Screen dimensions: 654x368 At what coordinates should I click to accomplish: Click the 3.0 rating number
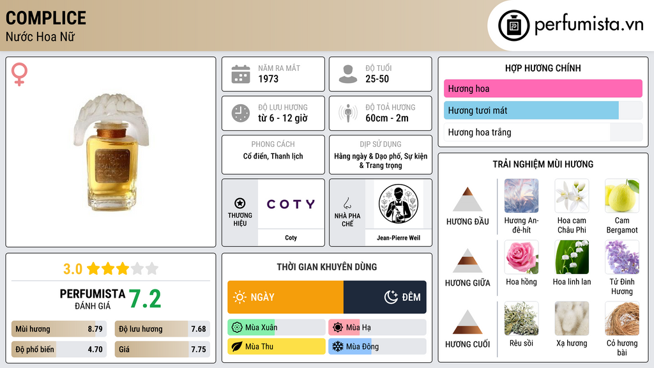tap(73, 269)
